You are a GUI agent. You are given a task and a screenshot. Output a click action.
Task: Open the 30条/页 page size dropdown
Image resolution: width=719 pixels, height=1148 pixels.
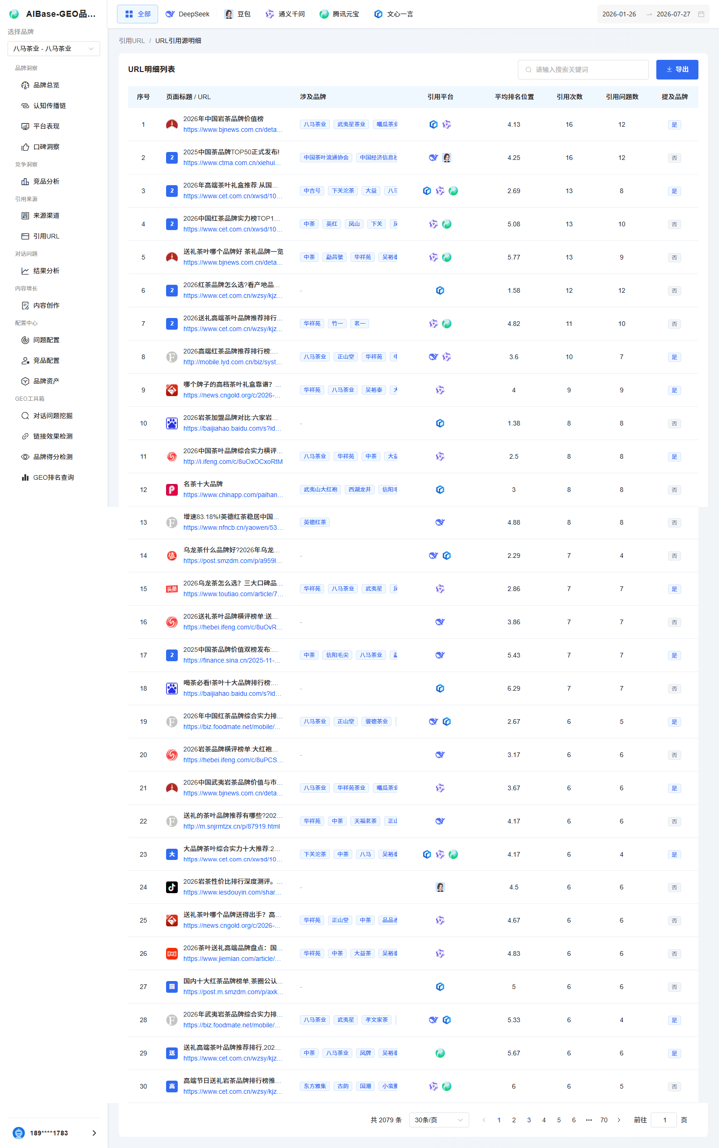[x=439, y=1120]
